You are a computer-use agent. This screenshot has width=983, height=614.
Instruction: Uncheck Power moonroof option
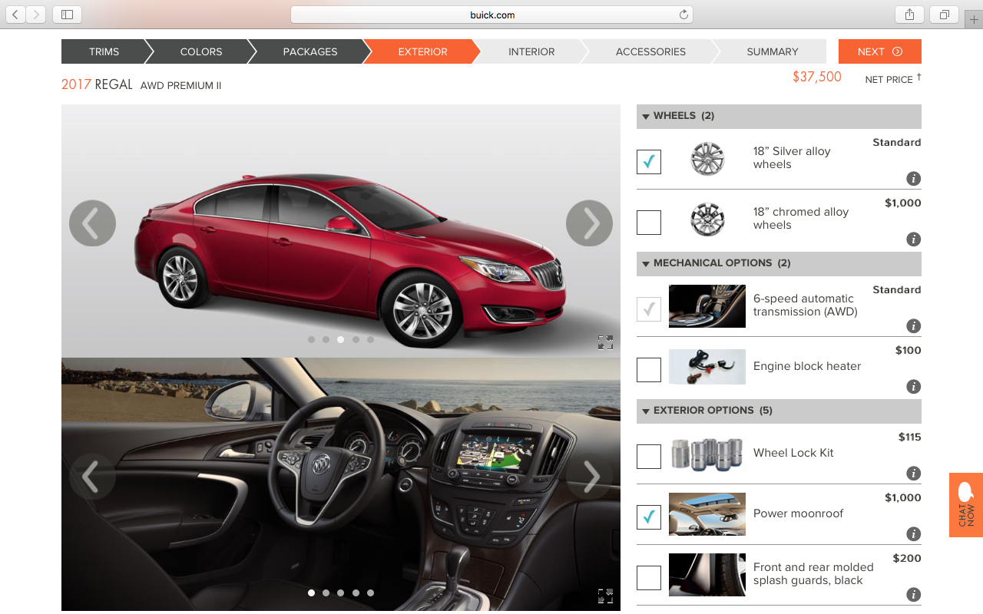649,517
